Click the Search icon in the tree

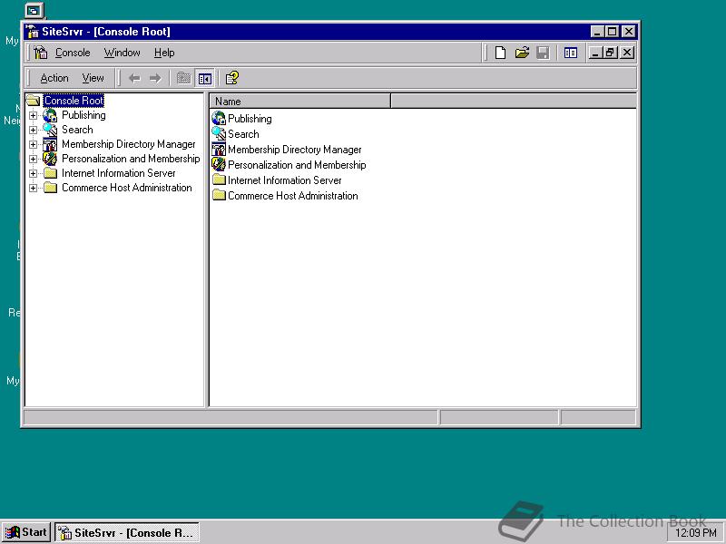click(50, 130)
